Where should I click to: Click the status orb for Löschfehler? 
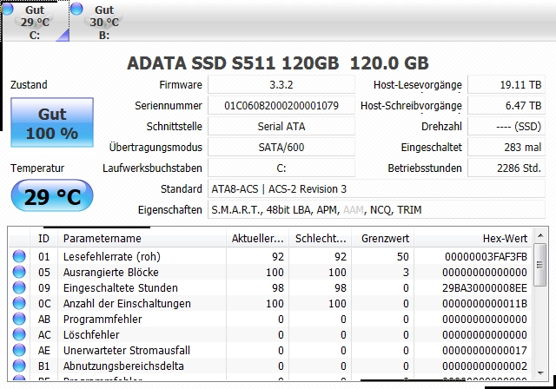[x=19, y=334]
